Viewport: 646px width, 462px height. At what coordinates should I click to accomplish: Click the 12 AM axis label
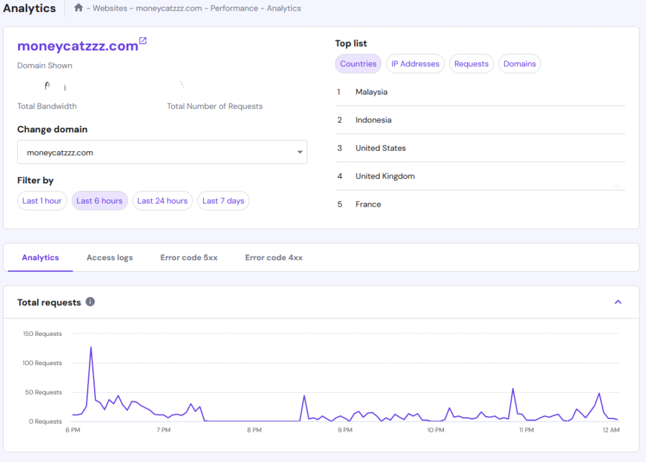tap(611, 430)
